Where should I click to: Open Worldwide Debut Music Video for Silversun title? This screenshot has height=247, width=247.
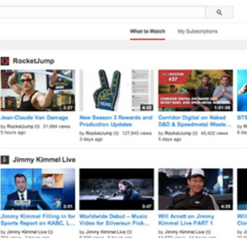click(114, 220)
